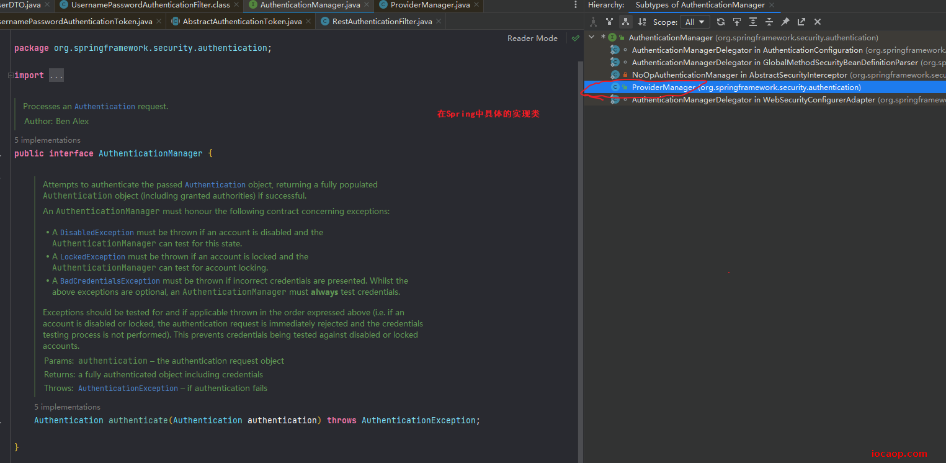Toggle Reader Mode in editor

tap(532, 38)
